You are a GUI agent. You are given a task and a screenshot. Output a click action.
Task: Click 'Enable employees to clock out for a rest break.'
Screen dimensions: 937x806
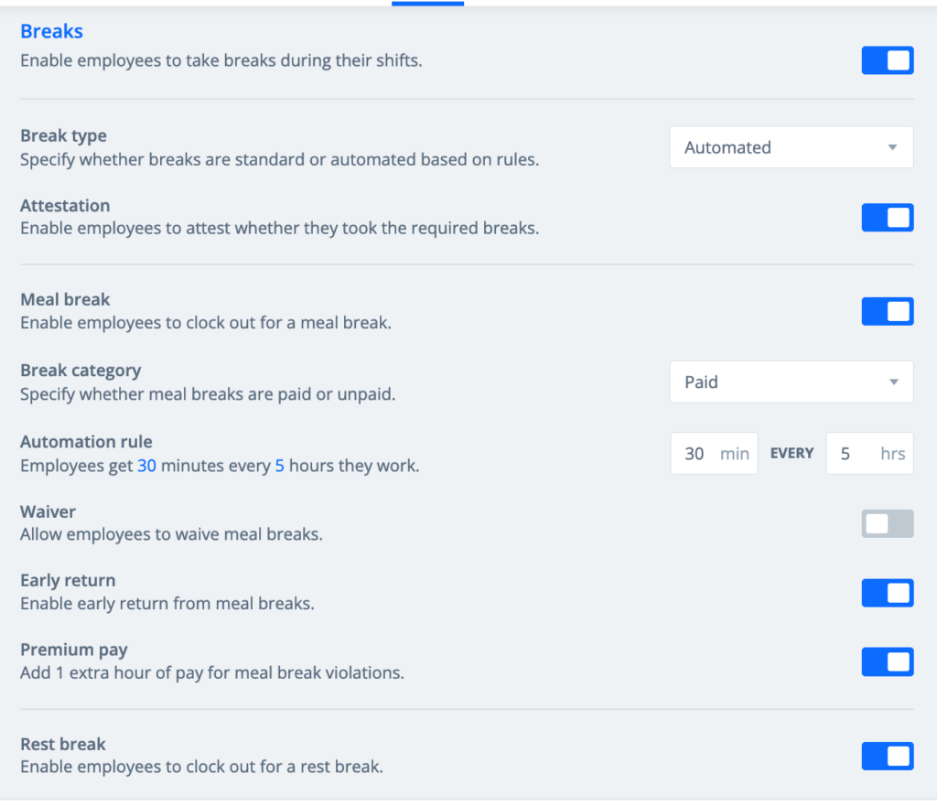pos(202,767)
